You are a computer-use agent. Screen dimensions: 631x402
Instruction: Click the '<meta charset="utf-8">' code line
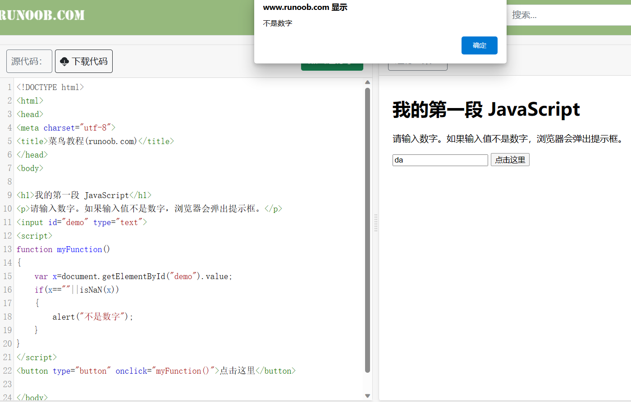[66, 128]
